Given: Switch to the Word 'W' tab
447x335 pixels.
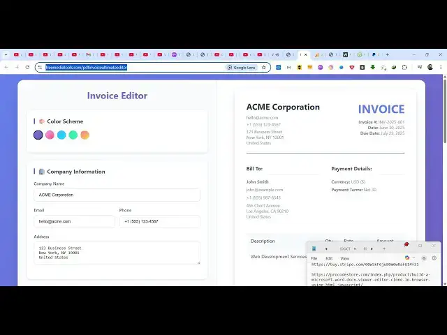Looking at the screenshot, I should (x=345, y=54).
